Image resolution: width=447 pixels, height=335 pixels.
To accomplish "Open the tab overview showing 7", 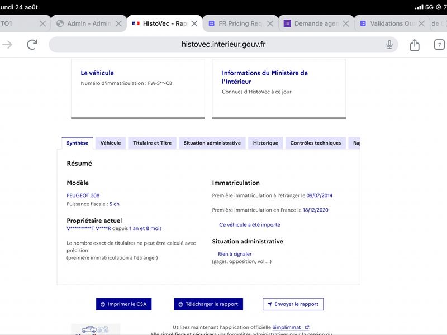I will [439, 45].
